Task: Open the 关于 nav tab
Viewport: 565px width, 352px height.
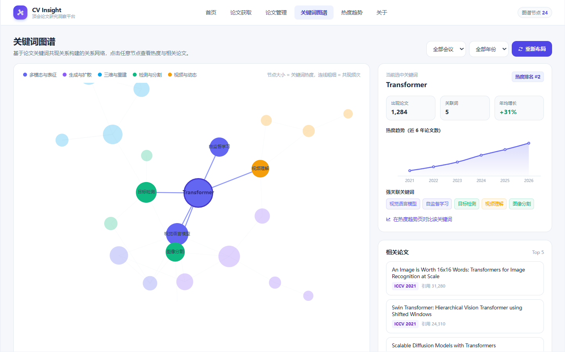Action: click(x=382, y=13)
